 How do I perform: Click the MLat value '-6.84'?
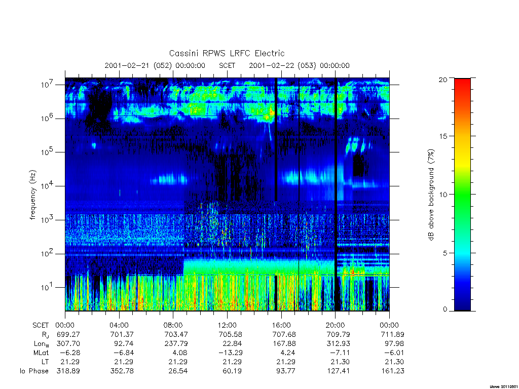coord(124,353)
